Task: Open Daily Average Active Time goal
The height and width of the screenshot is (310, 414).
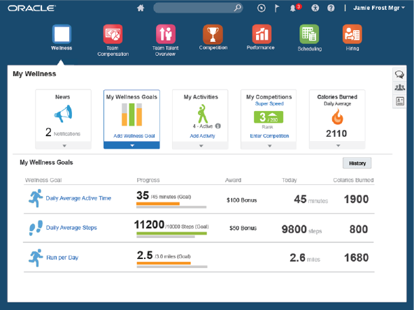Action: click(78, 198)
